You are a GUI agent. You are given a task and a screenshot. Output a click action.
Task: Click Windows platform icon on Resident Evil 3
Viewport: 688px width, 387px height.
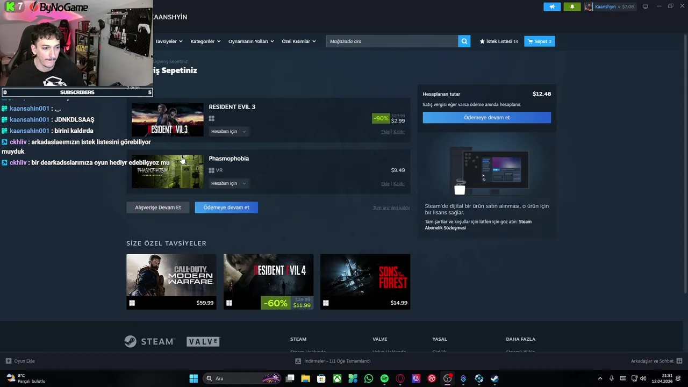(211, 119)
